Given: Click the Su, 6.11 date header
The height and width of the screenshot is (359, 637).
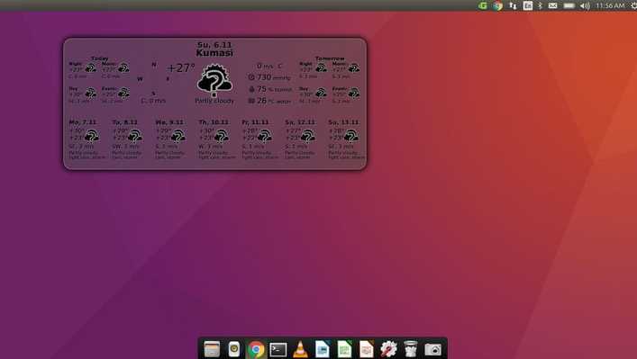Looking at the screenshot, I should [214, 45].
